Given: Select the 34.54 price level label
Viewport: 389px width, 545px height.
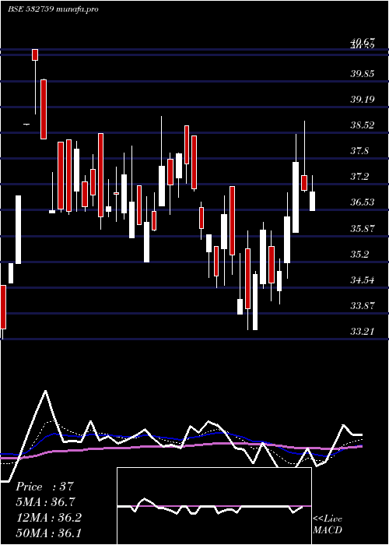Looking at the screenshot, I should (363, 280).
